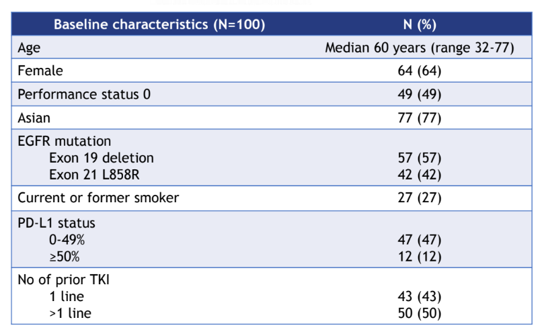544x332 pixels.
Task: Click the "Asian" row label
Action: tap(34, 118)
